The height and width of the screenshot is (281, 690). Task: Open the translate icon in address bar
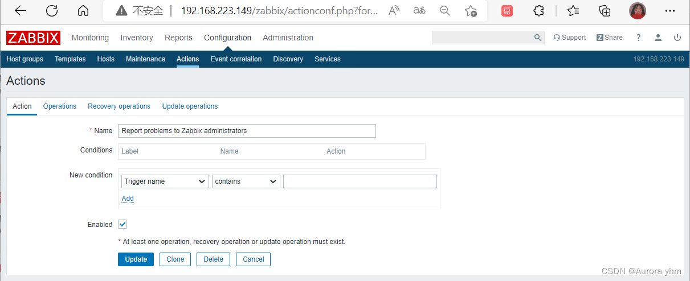[x=419, y=11]
